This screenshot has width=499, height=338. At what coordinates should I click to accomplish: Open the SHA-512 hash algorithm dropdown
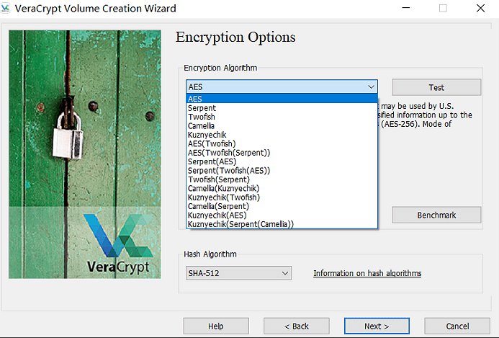[238, 273]
